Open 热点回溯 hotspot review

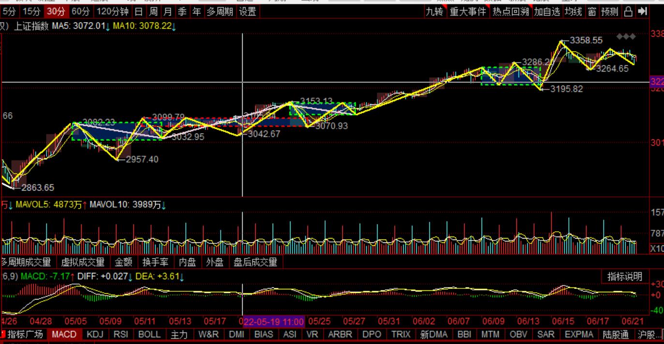[511, 12]
